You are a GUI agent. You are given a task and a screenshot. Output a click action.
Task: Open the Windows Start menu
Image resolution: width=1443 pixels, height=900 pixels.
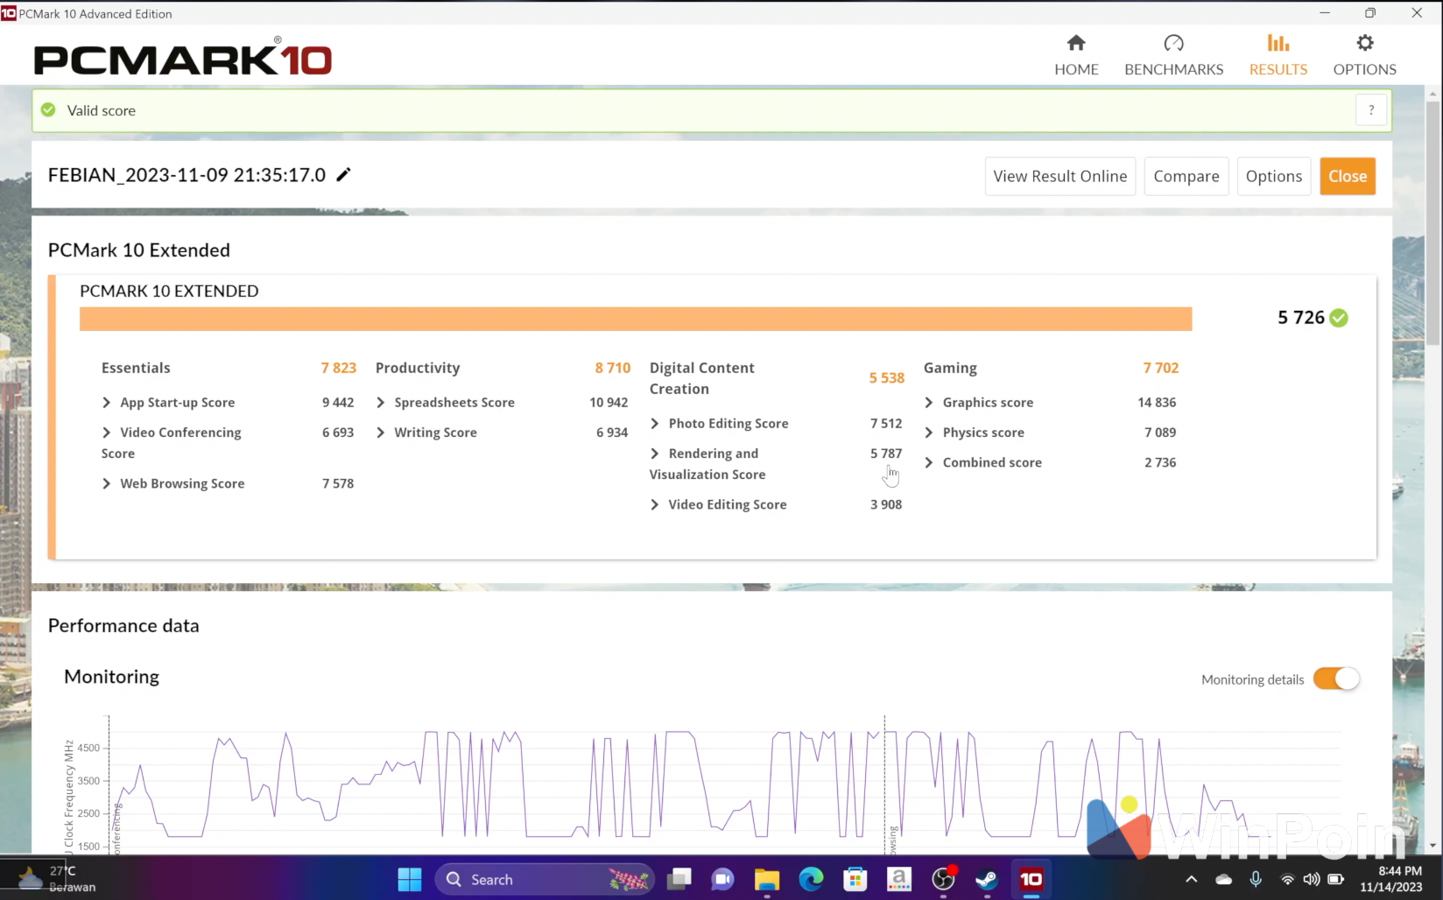(x=409, y=879)
